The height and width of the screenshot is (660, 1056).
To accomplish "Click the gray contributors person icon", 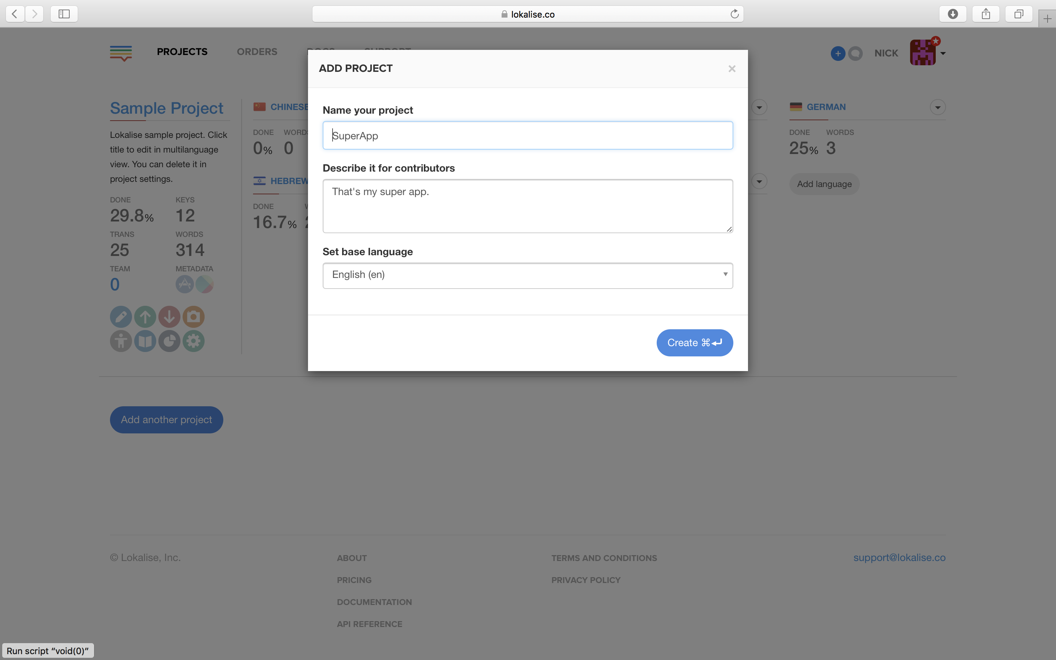I will [121, 341].
